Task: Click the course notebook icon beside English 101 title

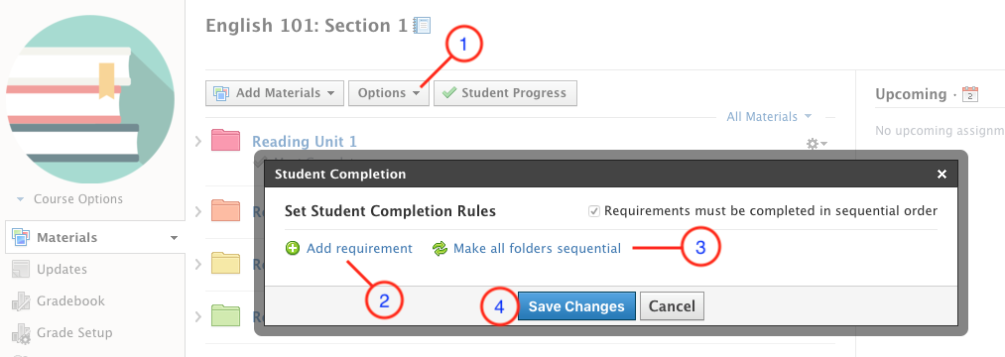Action: click(x=422, y=26)
